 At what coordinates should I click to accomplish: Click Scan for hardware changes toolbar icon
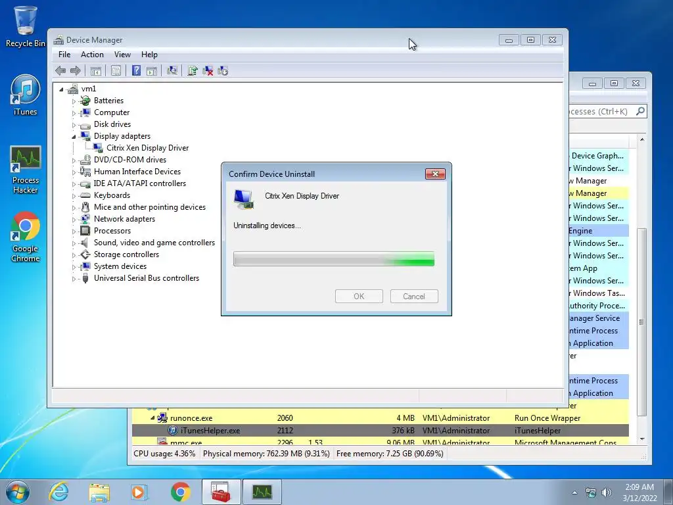pos(172,71)
